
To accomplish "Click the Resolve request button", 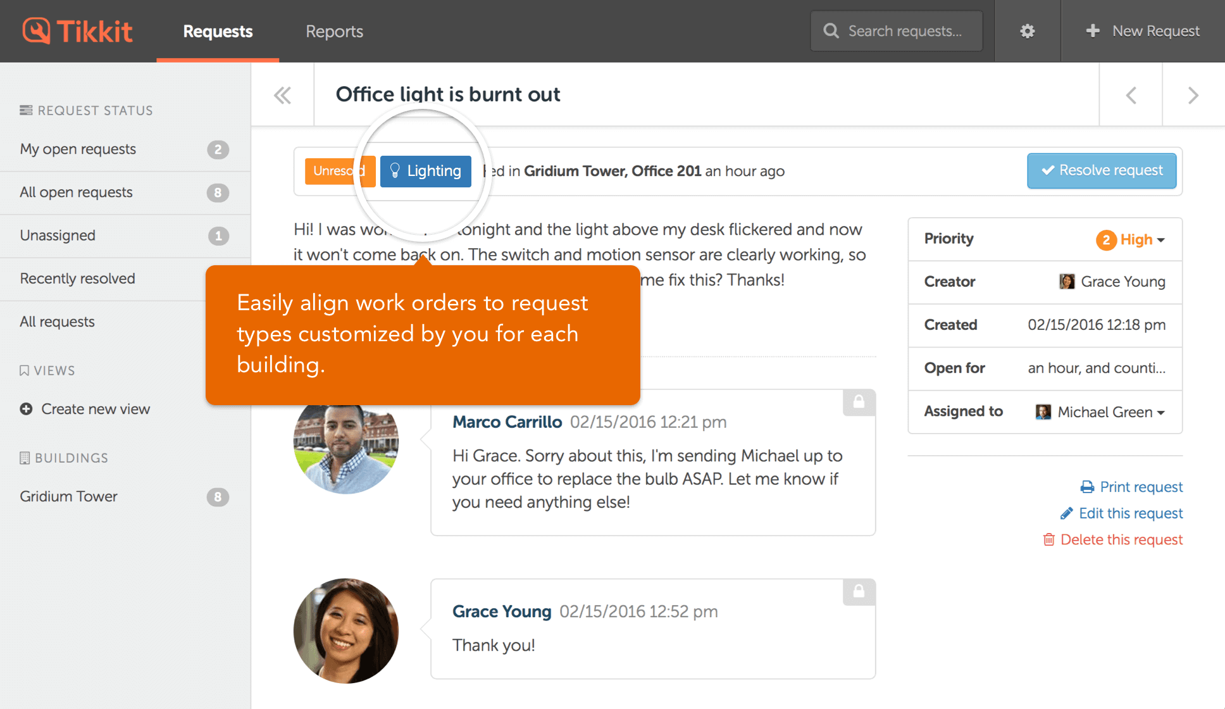I will click(1101, 170).
